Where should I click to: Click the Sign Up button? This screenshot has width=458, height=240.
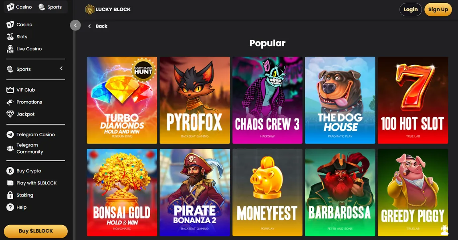(438, 9)
